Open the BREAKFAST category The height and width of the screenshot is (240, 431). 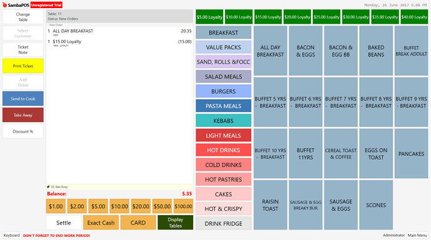(x=224, y=32)
